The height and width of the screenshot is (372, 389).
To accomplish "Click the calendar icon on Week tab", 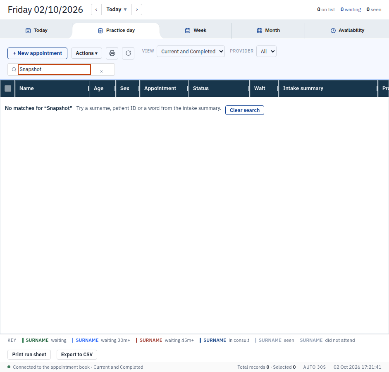I will pyautogui.click(x=188, y=31).
